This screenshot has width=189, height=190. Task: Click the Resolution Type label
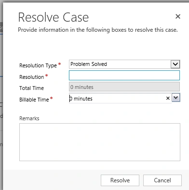38,65
